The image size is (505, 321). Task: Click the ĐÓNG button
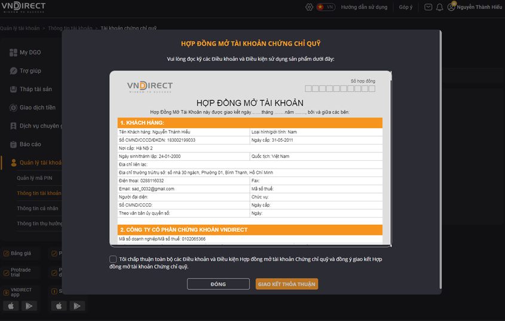click(218, 284)
